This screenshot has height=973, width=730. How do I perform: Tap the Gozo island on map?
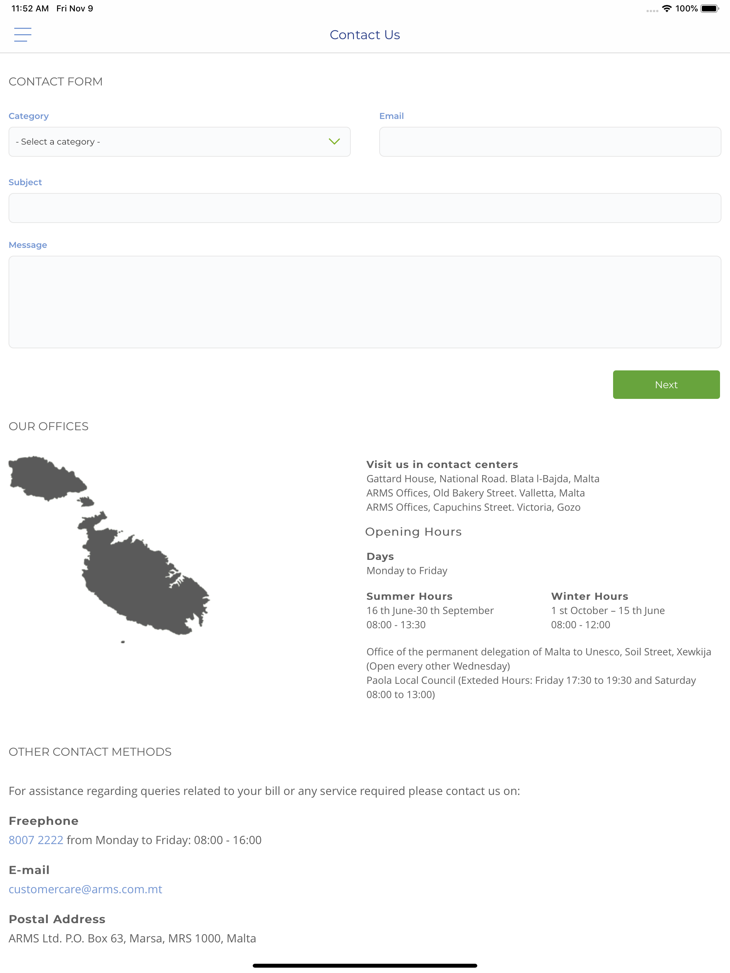(46, 478)
